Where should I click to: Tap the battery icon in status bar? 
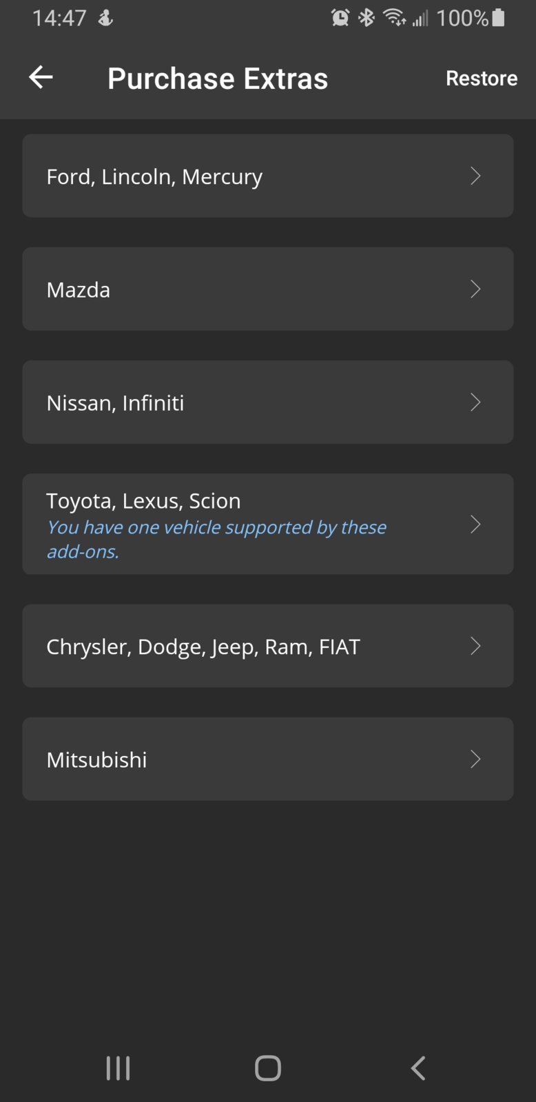pyautogui.click(x=499, y=17)
